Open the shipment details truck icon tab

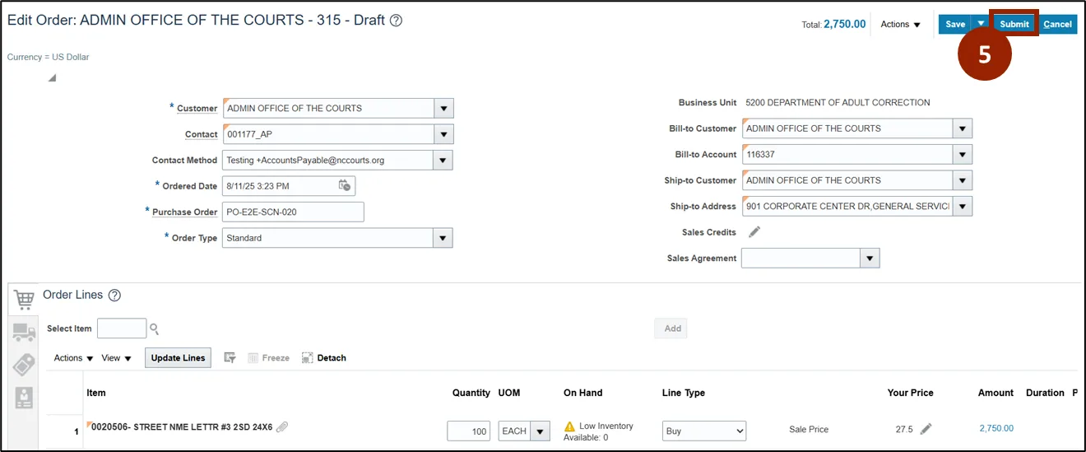pos(24,332)
